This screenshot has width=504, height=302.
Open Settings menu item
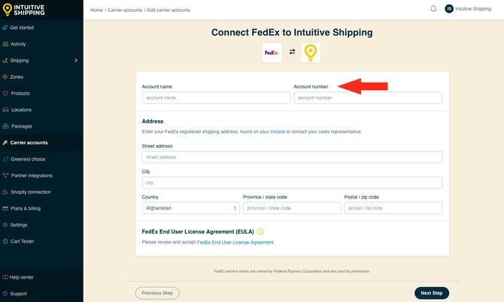tap(19, 225)
